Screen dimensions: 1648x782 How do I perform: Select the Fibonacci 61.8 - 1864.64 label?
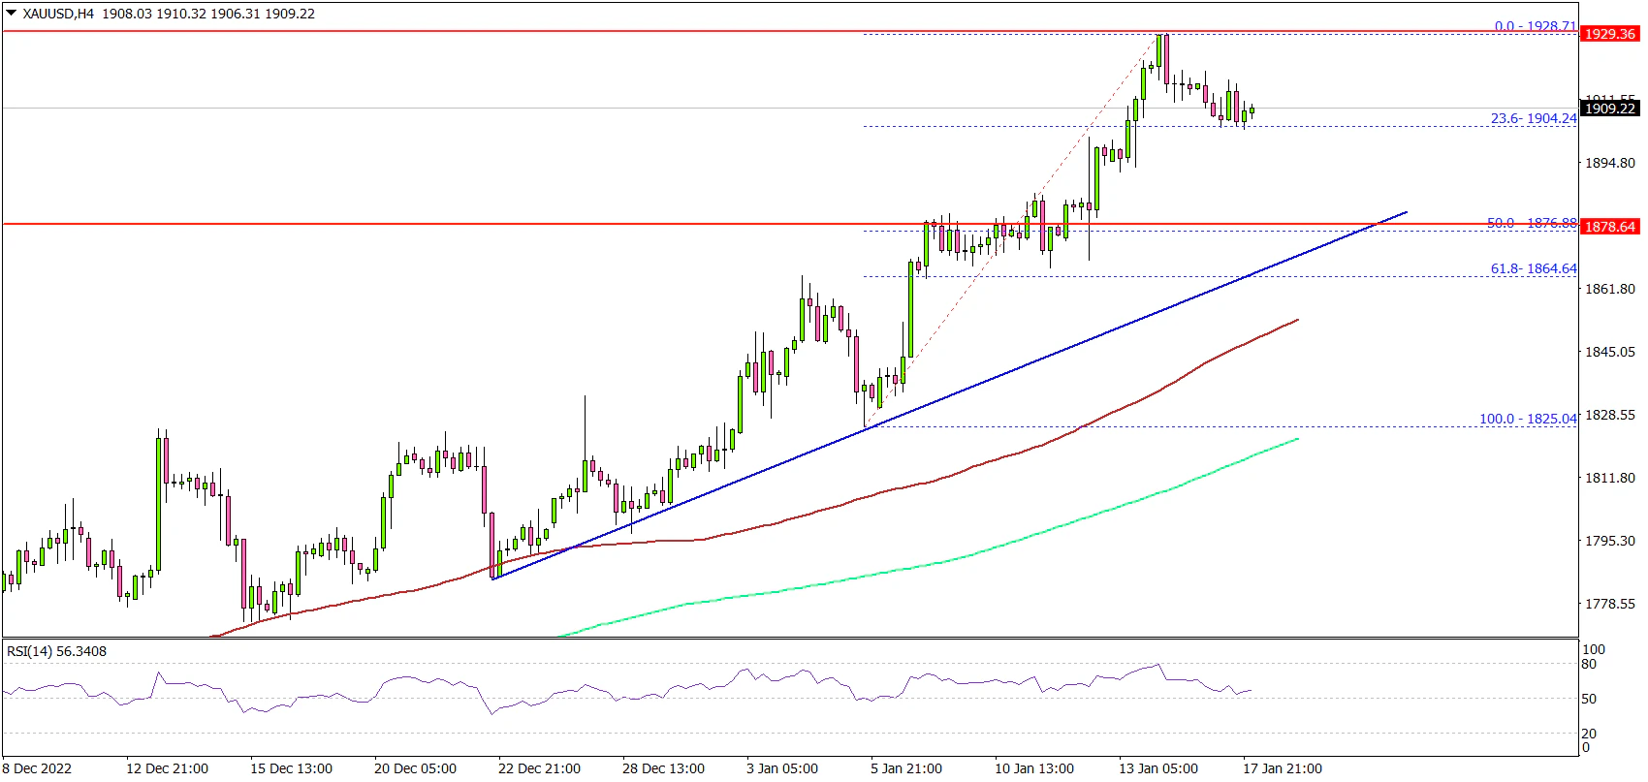click(x=1533, y=268)
